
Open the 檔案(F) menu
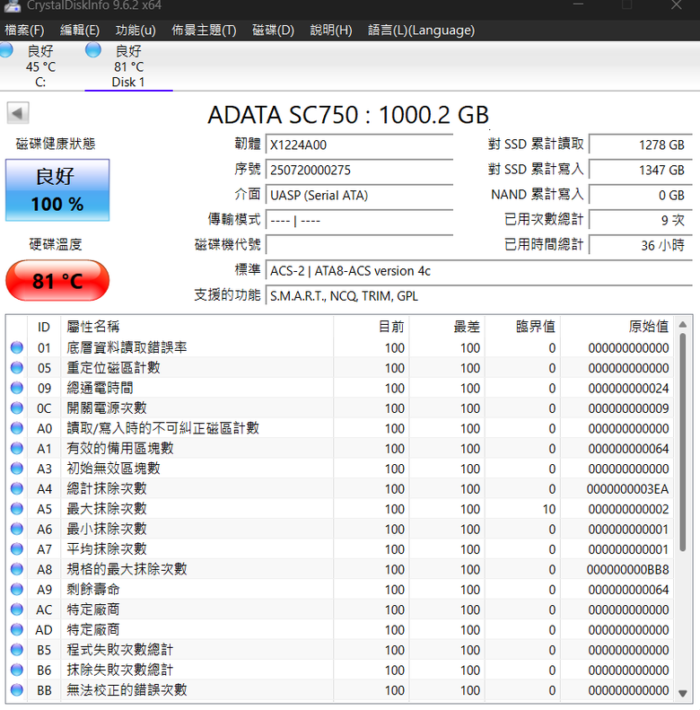click(x=24, y=31)
